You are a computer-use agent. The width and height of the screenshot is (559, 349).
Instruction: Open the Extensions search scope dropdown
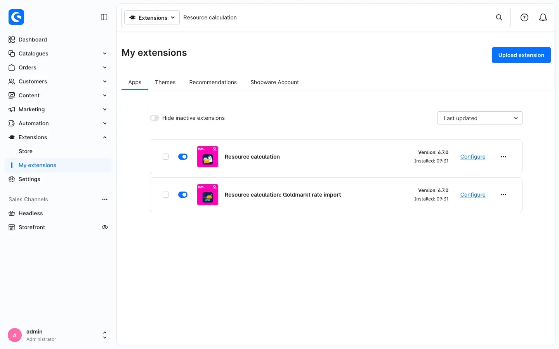[152, 17]
